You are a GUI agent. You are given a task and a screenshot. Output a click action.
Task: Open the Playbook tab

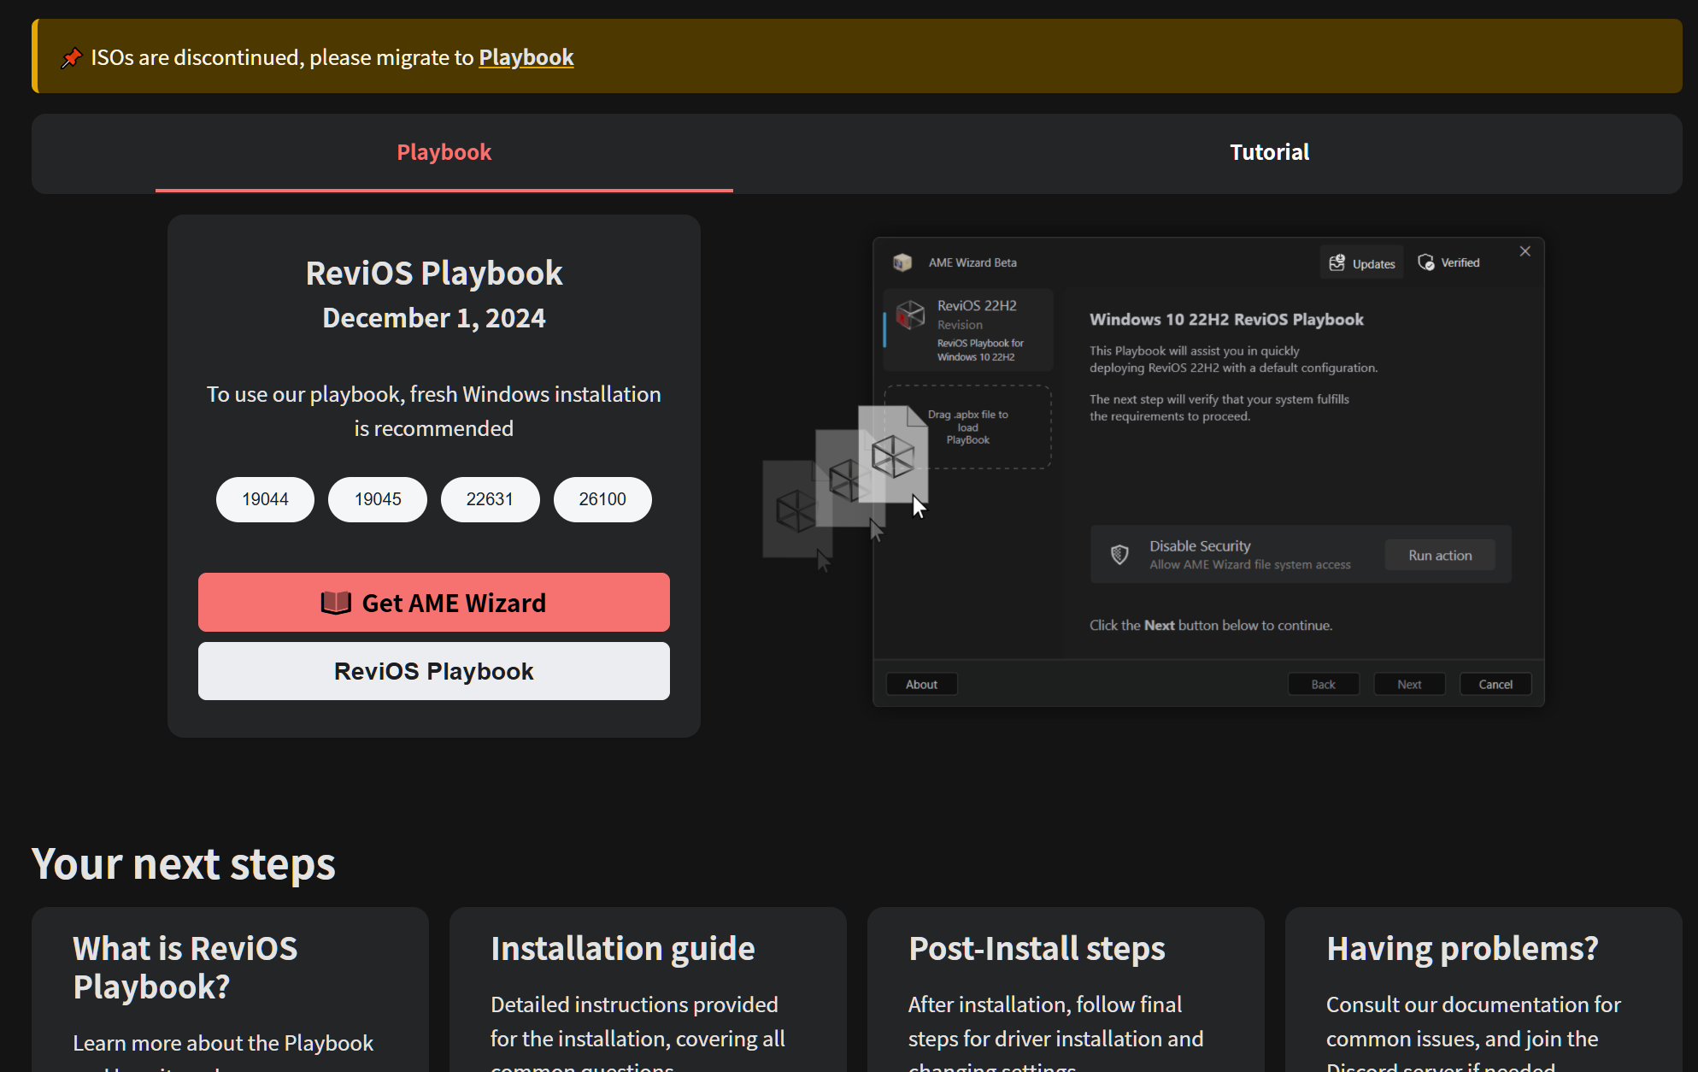(x=444, y=152)
